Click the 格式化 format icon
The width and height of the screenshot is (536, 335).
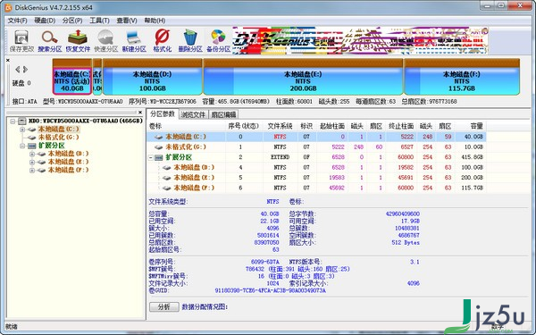coord(162,41)
